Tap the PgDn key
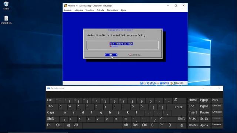Image resolution: width=237 pixels, height=133 pixels. point(205,106)
